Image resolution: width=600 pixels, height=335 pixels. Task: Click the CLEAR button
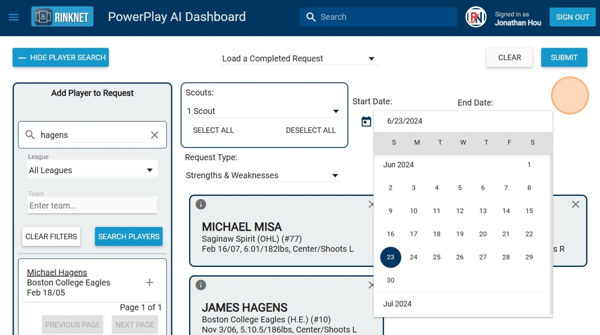(x=509, y=57)
